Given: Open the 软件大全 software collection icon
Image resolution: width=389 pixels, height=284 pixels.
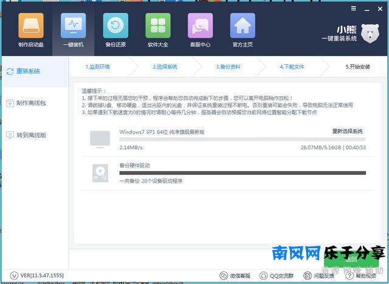Looking at the screenshot, I should (158, 25).
